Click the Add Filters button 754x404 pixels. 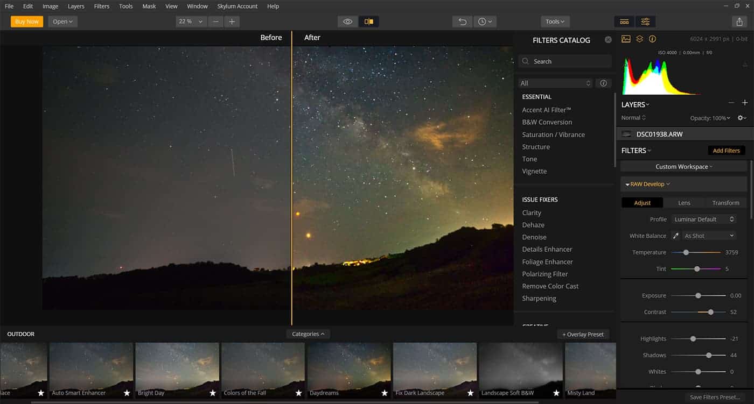click(726, 151)
